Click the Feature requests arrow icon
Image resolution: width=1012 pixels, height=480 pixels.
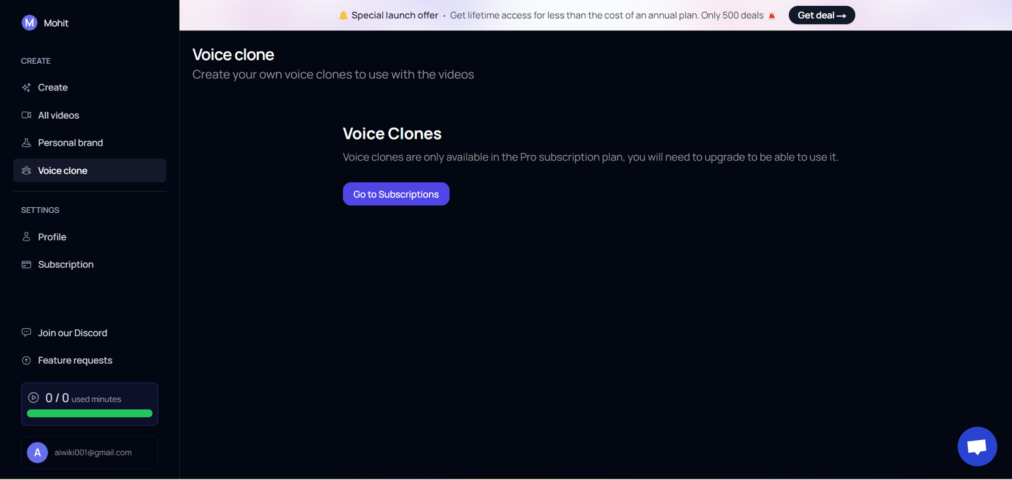click(x=27, y=361)
